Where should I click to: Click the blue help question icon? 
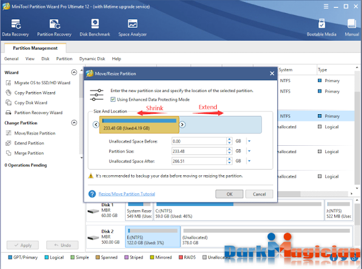click(92, 194)
